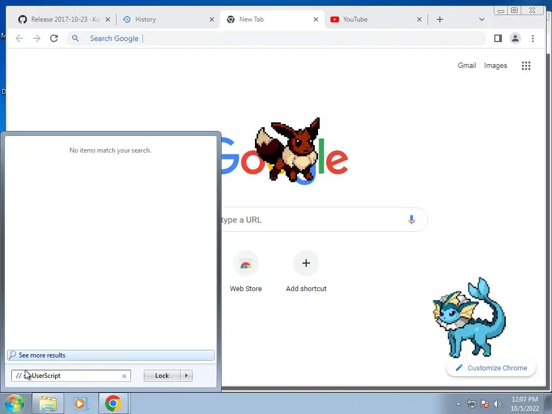Click the Vaporeon sprite
Screen dimensions: 552x414
coord(470,318)
